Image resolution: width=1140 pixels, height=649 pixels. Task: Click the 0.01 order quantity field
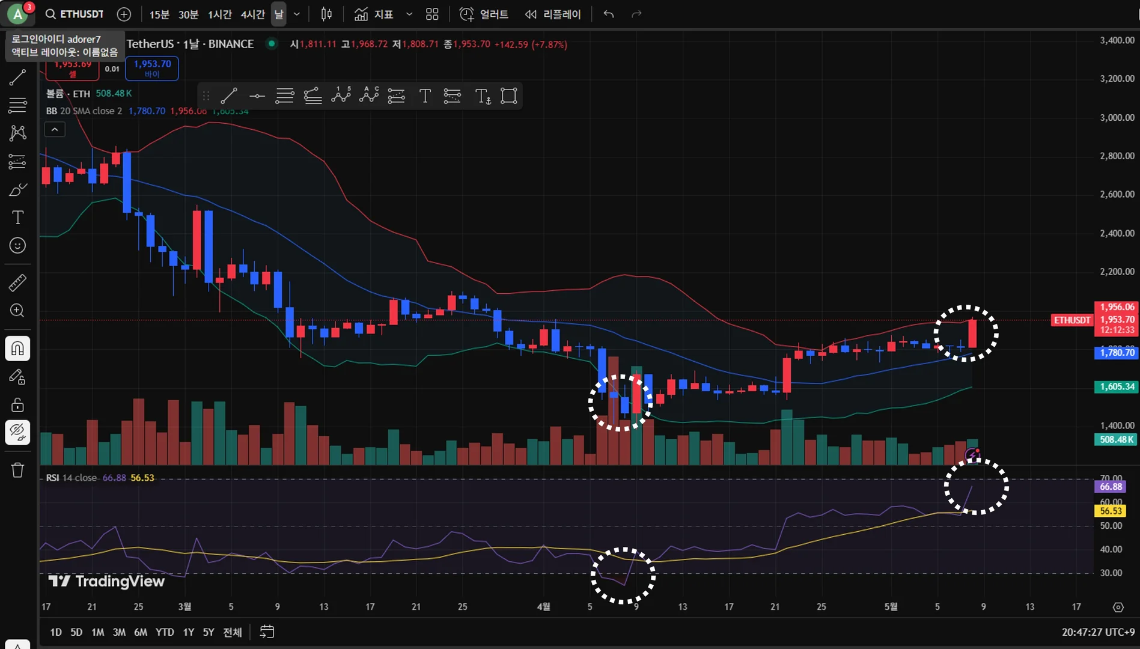112,69
